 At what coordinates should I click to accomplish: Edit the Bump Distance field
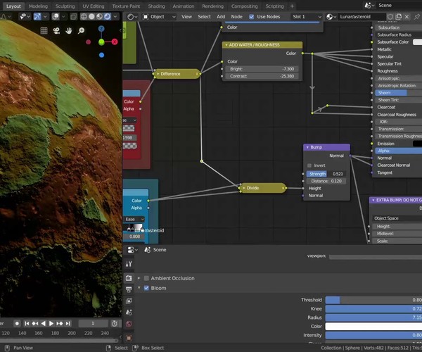pyautogui.click(x=326, y=181)
